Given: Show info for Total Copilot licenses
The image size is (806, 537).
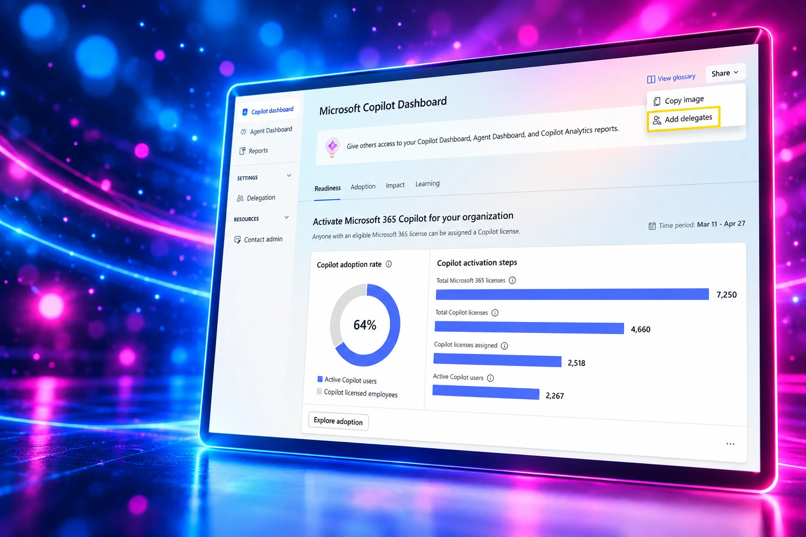Looking at the screenshot, I should point(495,313).
